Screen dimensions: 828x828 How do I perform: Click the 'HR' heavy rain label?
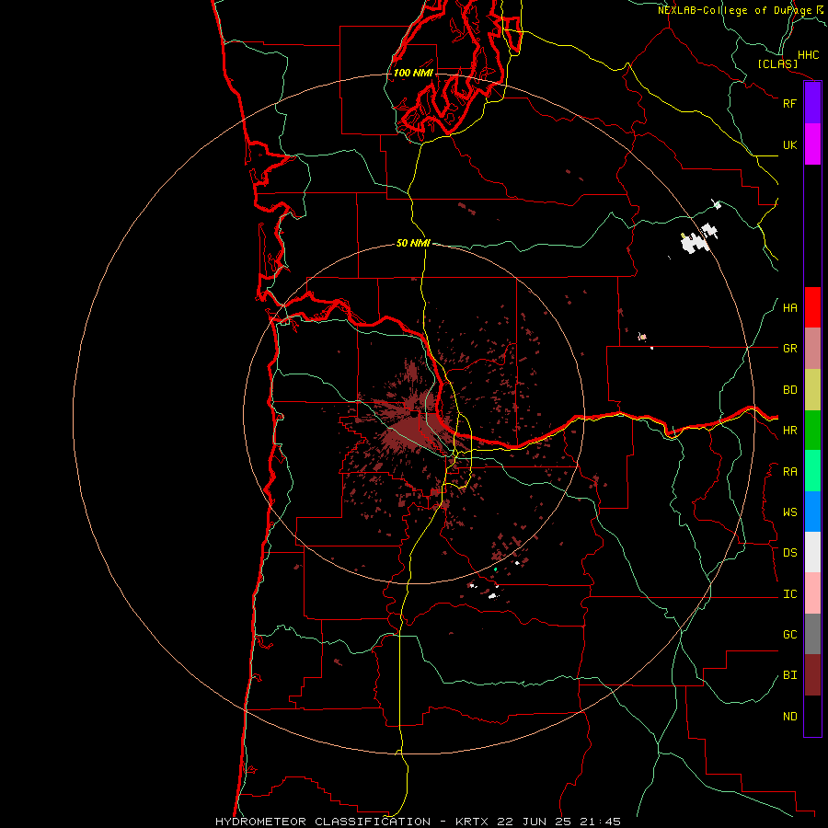tap(789, 431)
